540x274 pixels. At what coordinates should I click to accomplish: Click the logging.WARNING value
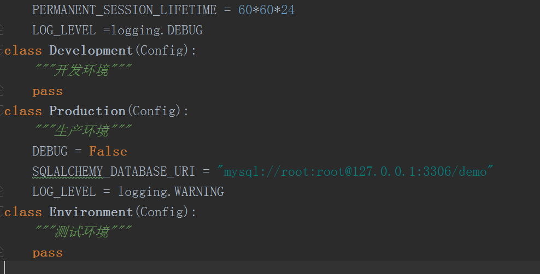pyautogui.click(x=171, y=192)
